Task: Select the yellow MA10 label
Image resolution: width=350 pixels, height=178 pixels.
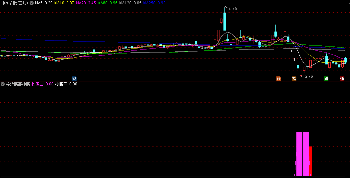Action: (64, 3)
